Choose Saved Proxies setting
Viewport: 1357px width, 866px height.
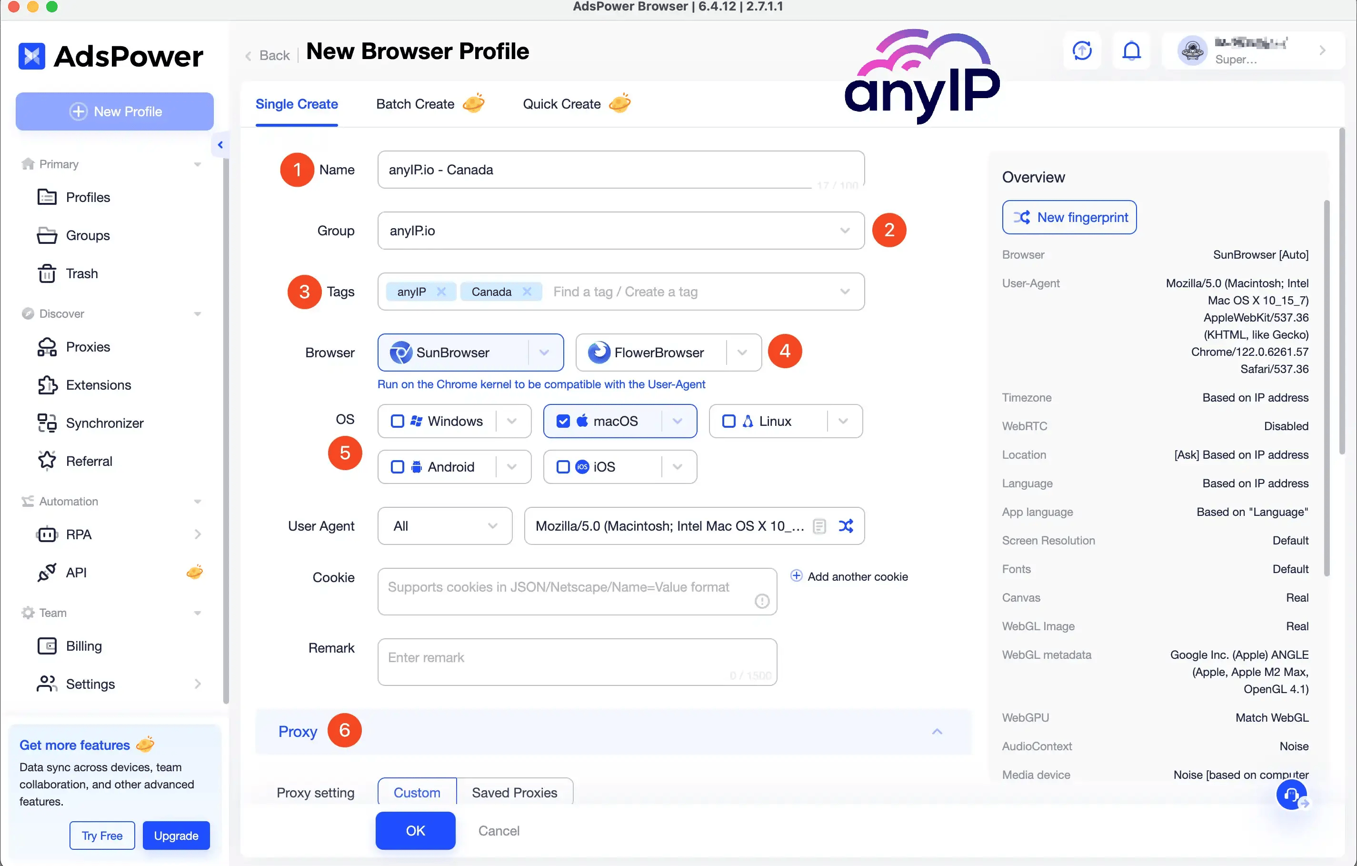(x=515, y=792)
